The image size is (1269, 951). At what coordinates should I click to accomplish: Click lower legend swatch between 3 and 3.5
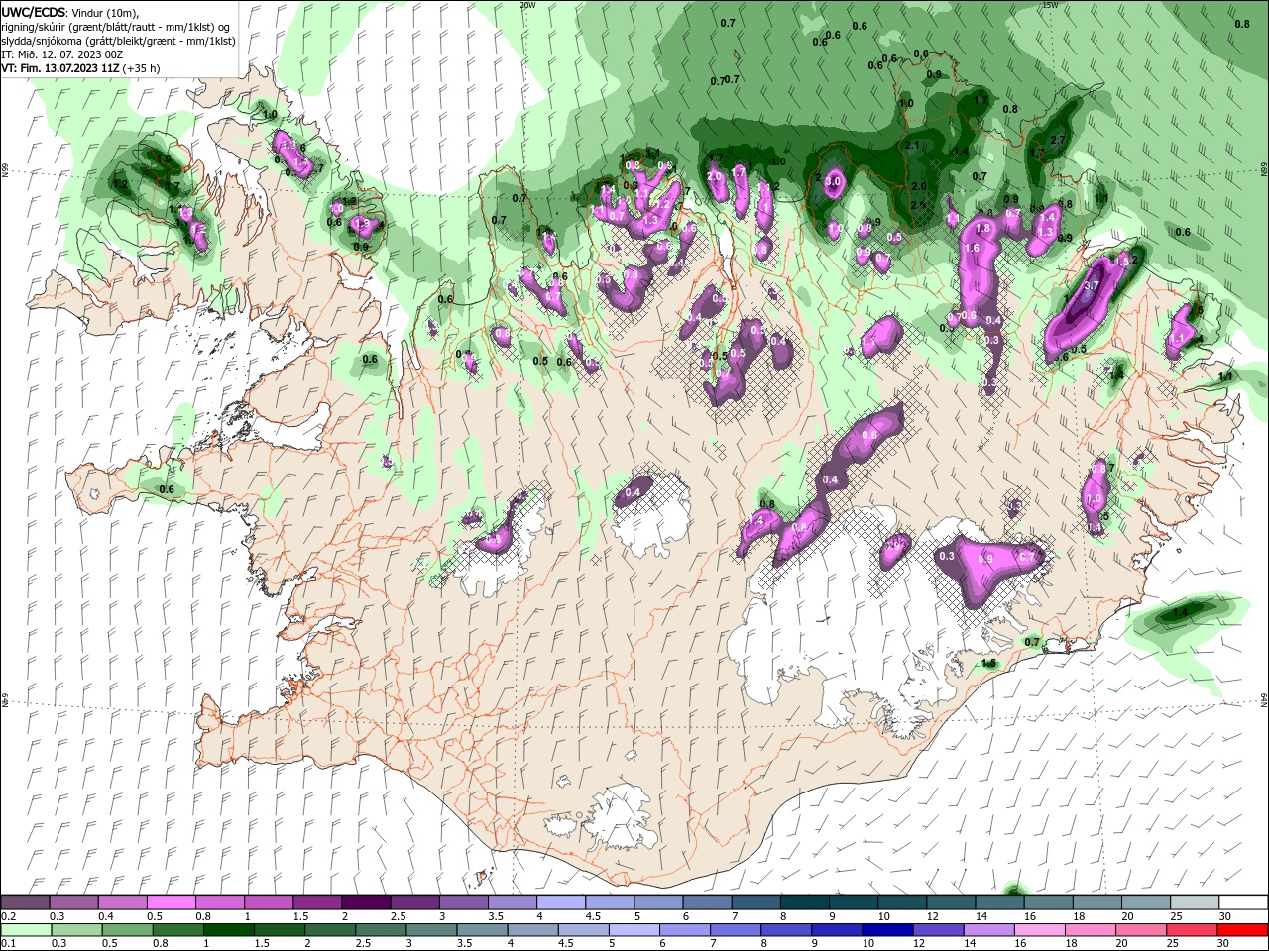click(x=431, y=930)
